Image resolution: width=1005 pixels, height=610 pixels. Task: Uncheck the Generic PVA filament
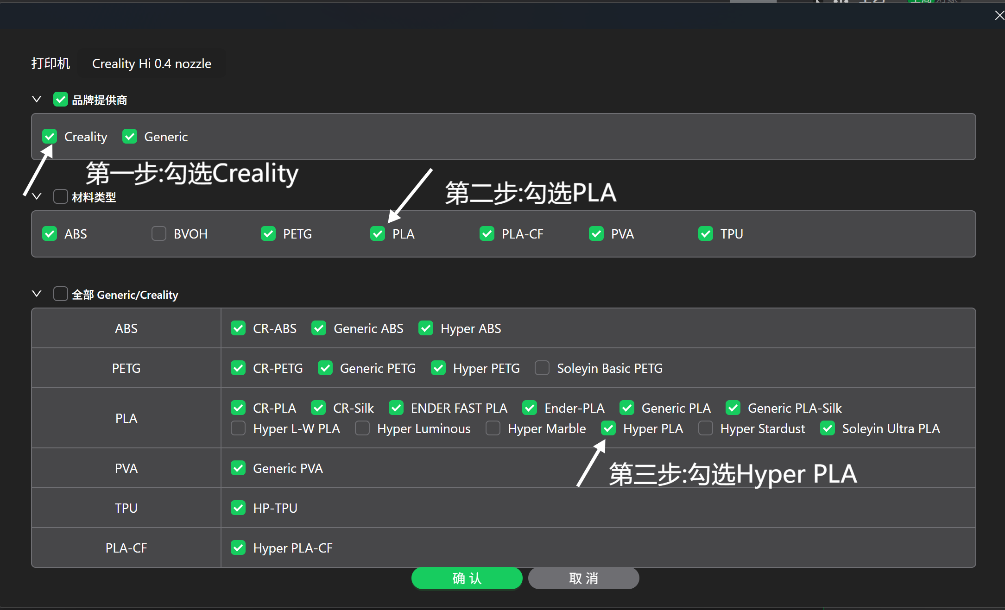(x=238, y=468)
